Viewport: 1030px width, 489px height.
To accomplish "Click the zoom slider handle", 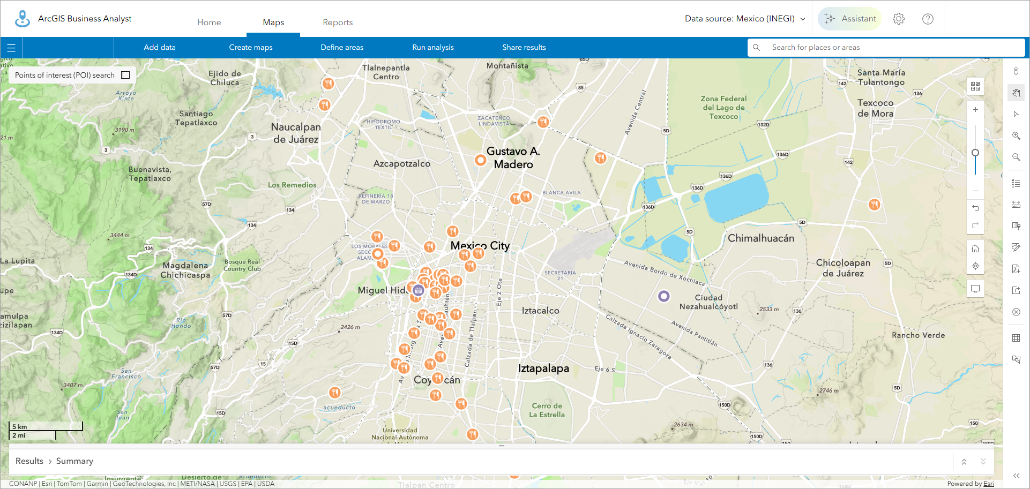I will click(x=975, y=153).
